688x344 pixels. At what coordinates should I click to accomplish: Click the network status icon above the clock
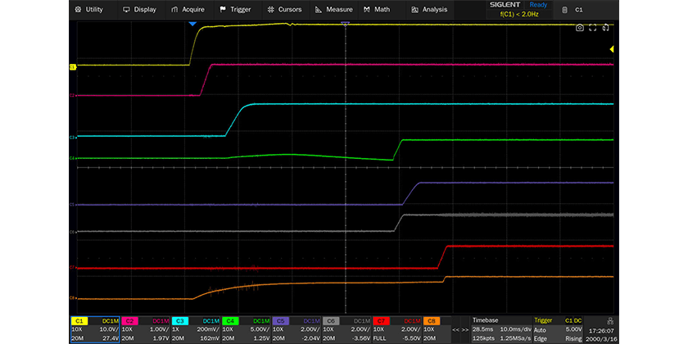(609, 320)
